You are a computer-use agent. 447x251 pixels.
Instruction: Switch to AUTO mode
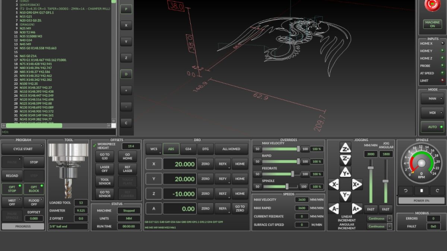click(x=432, y=127)
